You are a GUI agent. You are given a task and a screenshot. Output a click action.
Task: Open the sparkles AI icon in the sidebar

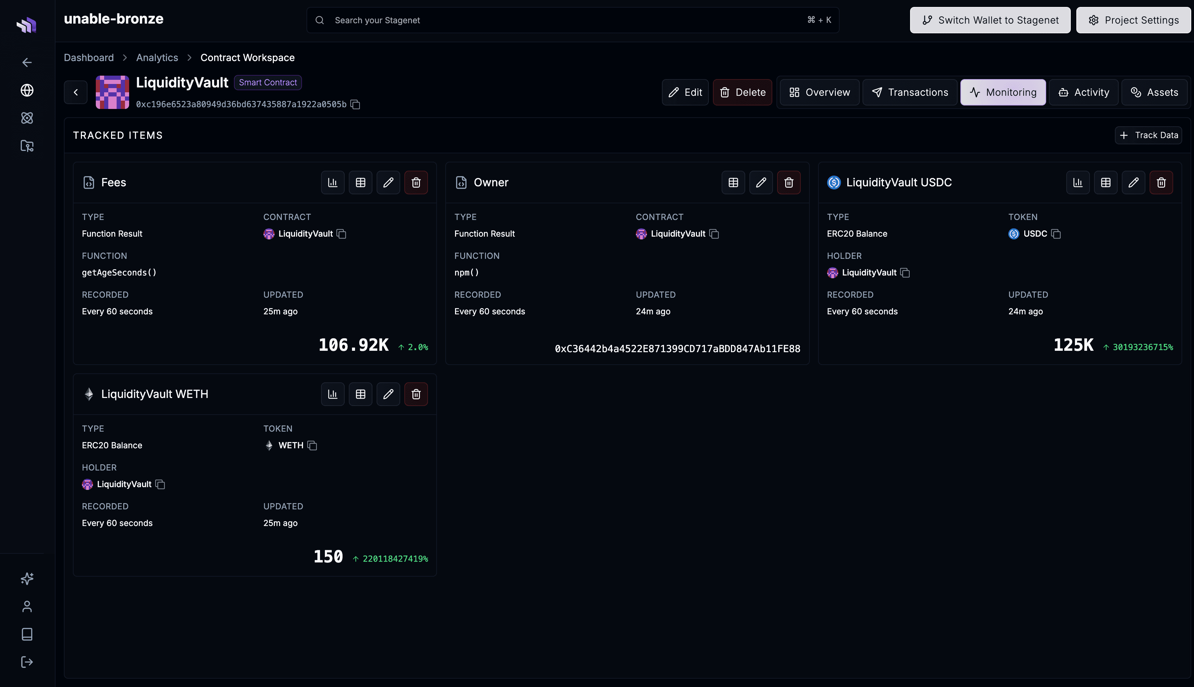pos(27,578)
